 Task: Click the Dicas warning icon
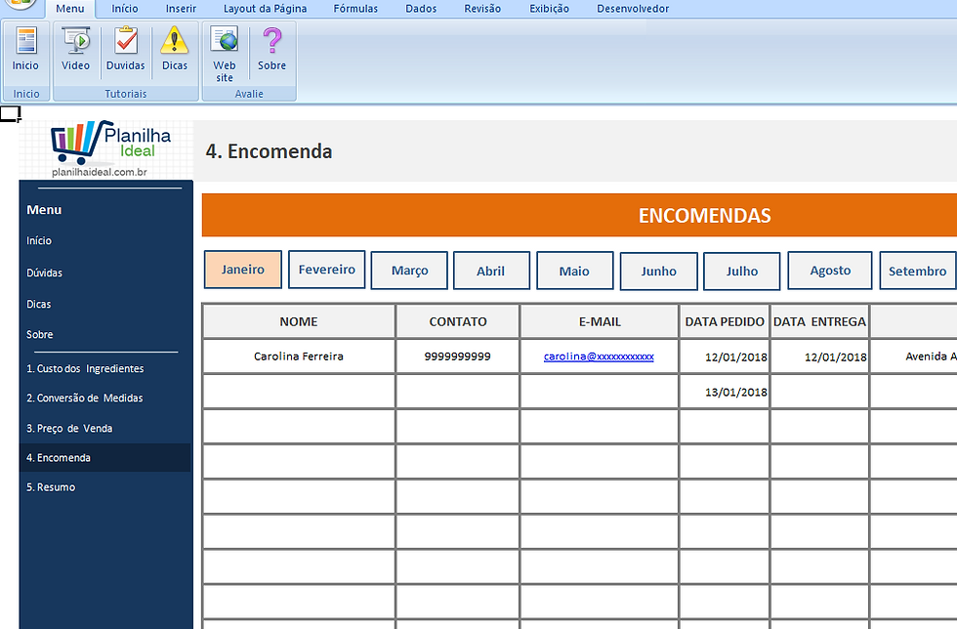(175, 49)
